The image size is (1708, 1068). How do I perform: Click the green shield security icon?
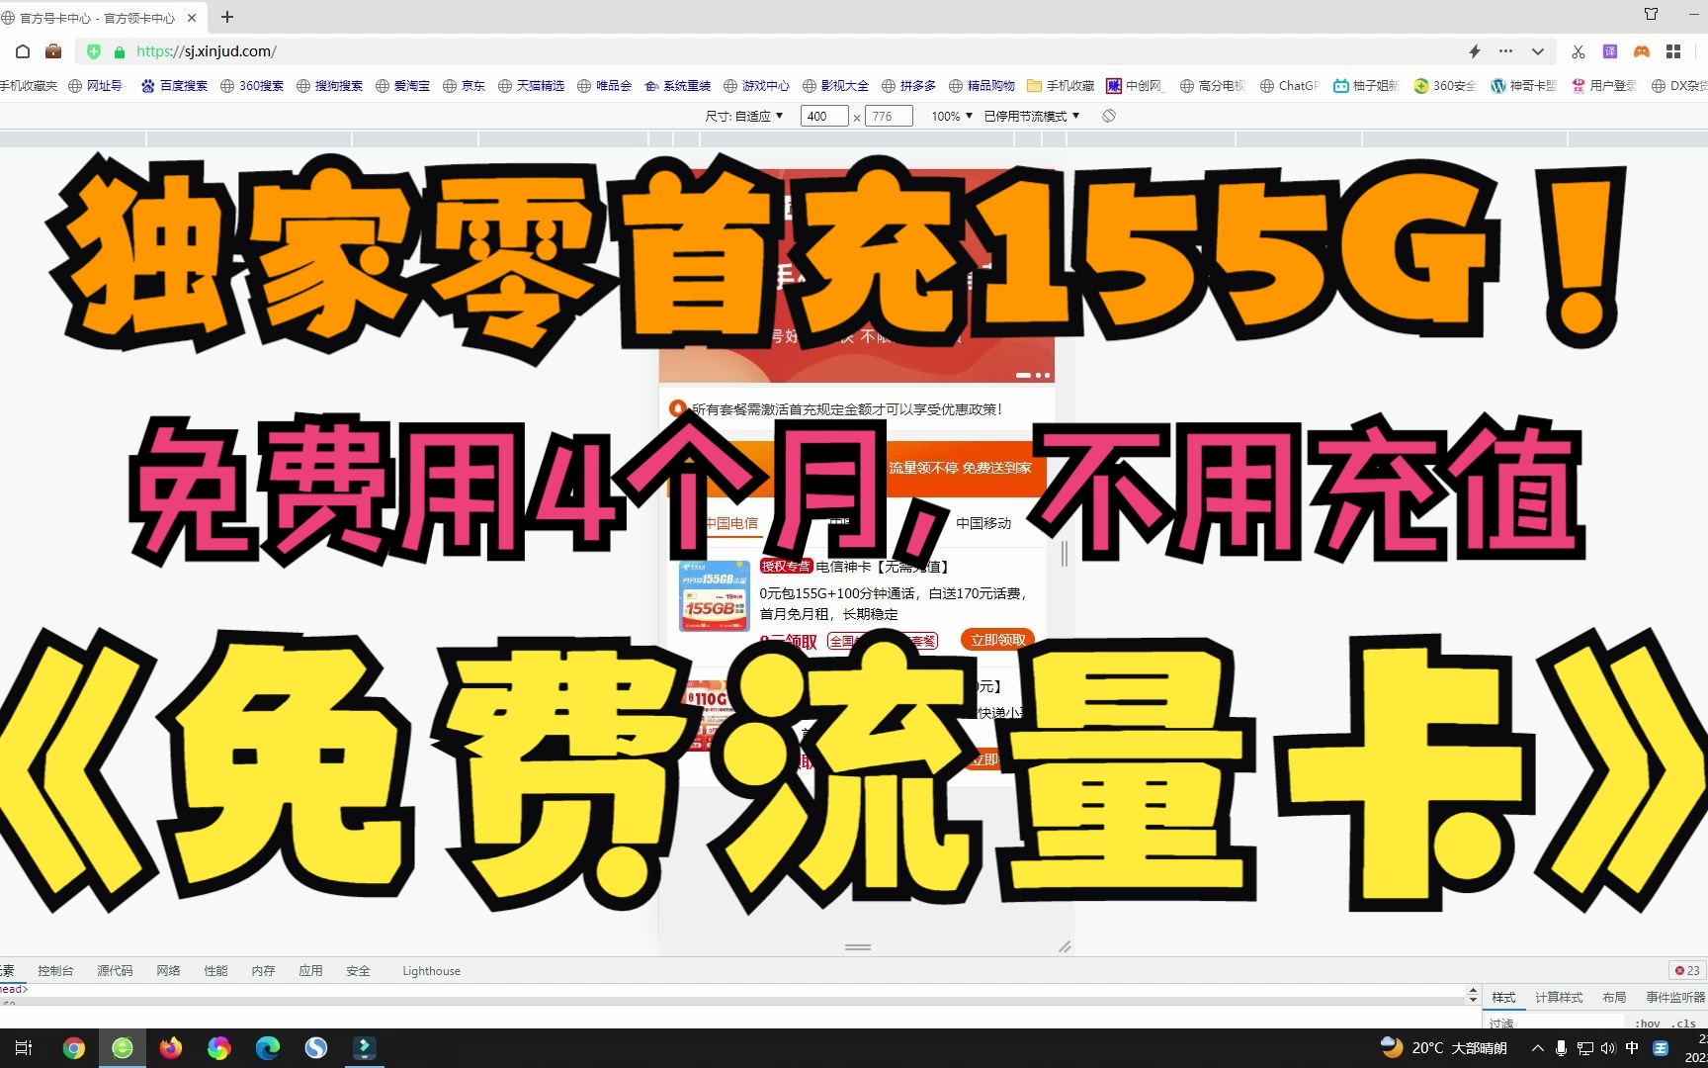(94, 51)
